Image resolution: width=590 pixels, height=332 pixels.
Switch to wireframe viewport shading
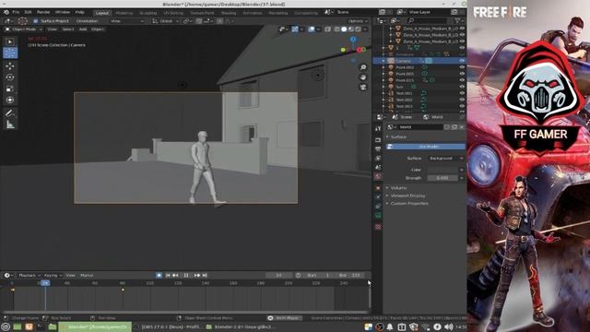(x=336, y=30)
